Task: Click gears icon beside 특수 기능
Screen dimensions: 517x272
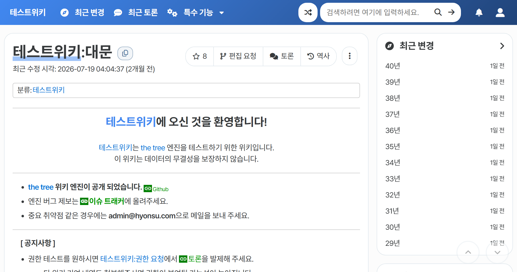Action: tap(172, 12)
